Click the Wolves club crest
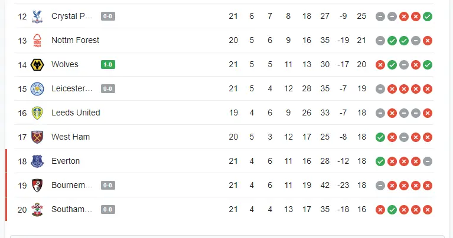Image resolution: width=453 pixels, height=238 pixels. [38, 64]
